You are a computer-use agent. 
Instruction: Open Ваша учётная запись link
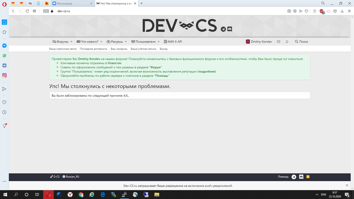[x=144, y=49]
